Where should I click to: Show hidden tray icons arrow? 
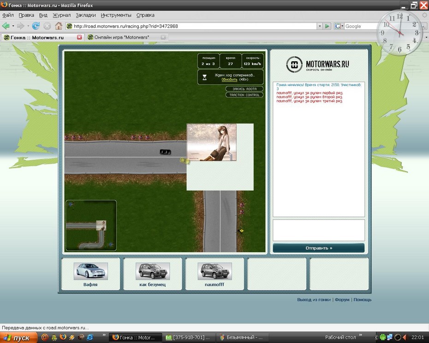[x=376, y=337]
